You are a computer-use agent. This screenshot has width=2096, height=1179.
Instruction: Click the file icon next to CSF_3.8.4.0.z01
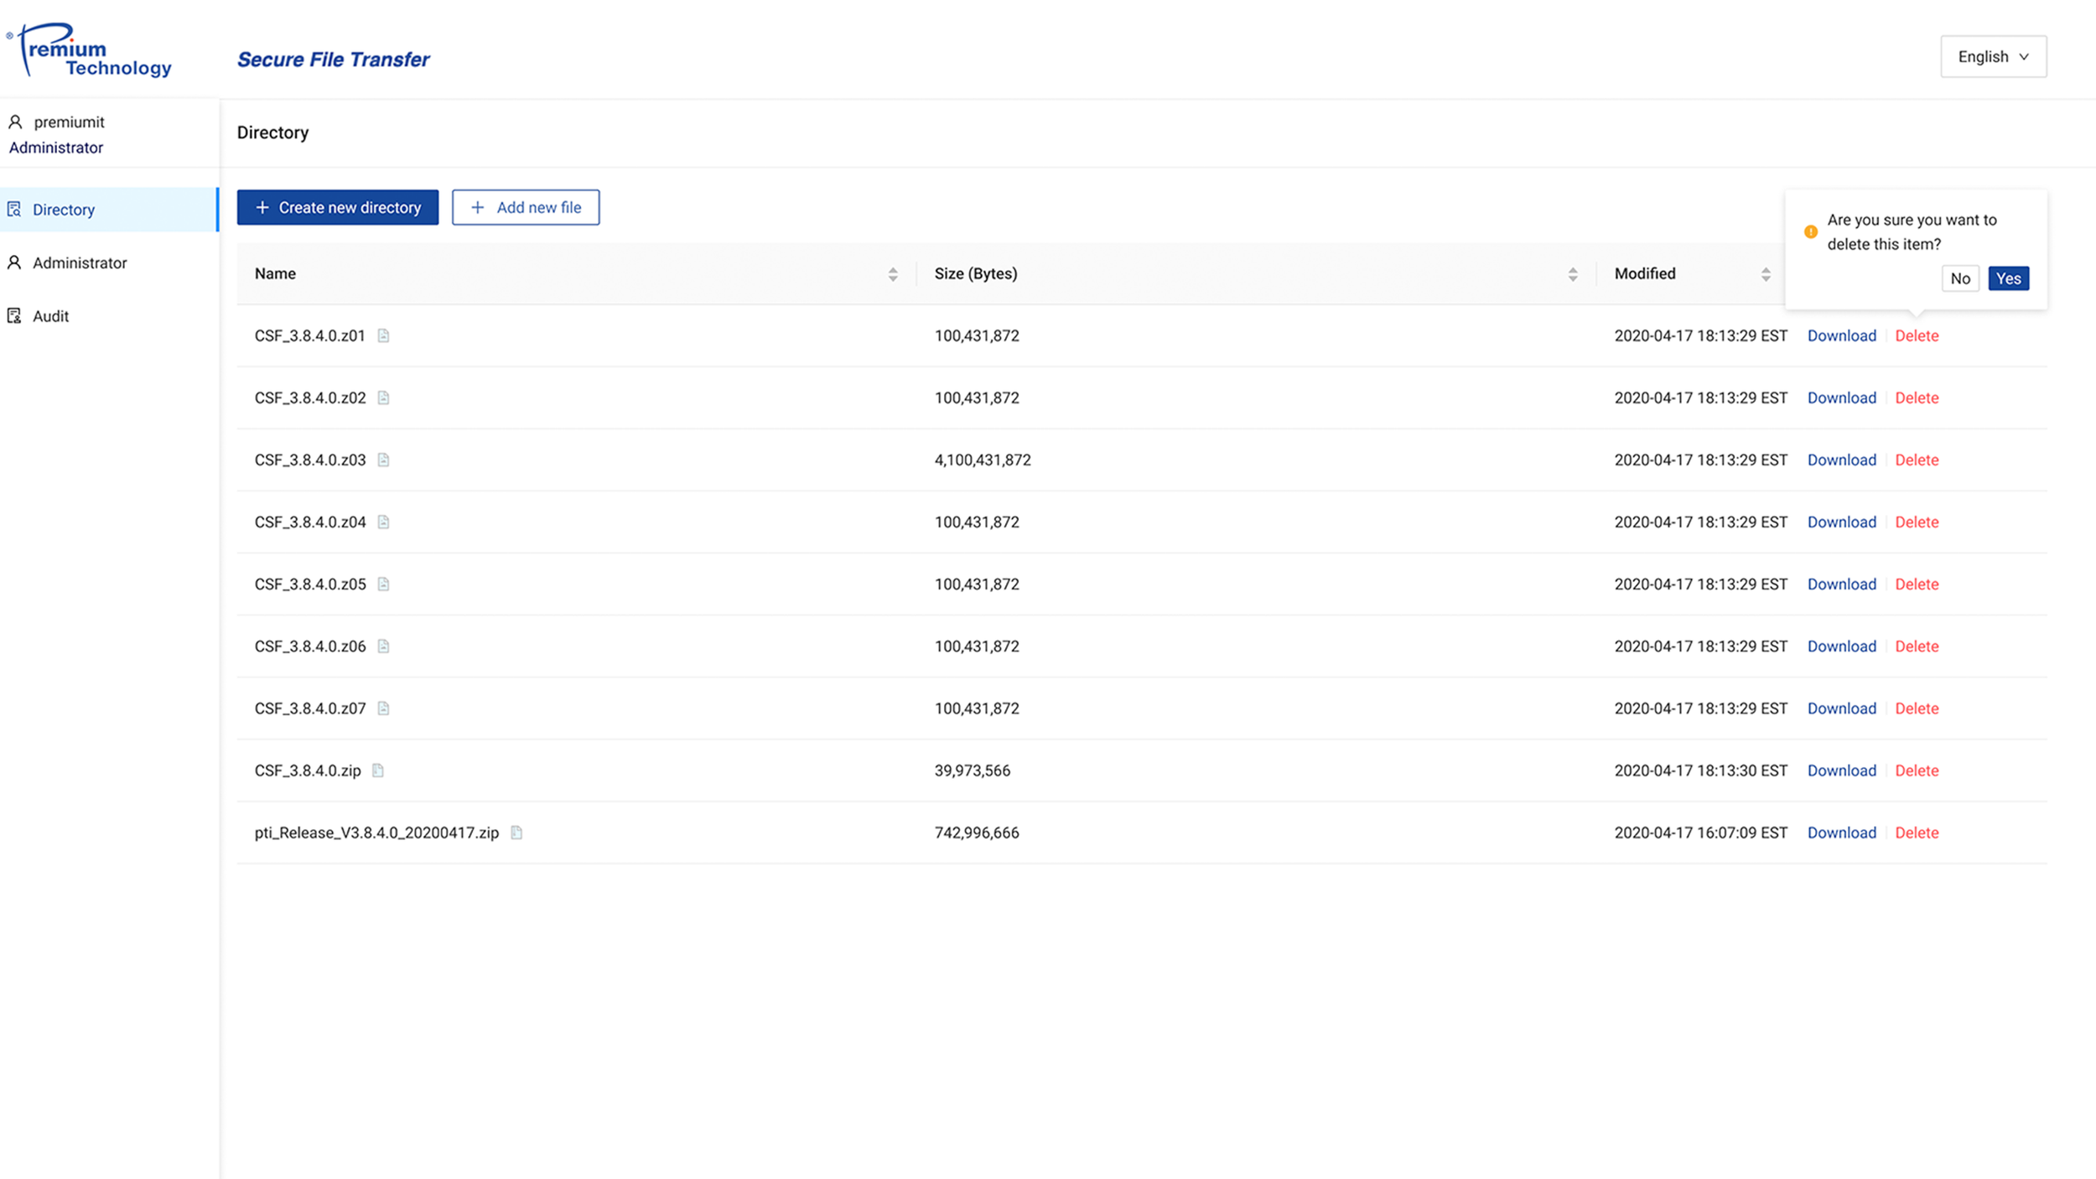click(383, 335)
